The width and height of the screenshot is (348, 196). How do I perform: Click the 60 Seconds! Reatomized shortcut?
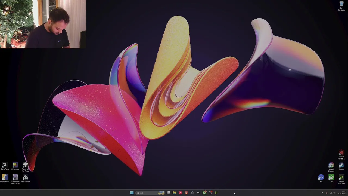(15, 179)
